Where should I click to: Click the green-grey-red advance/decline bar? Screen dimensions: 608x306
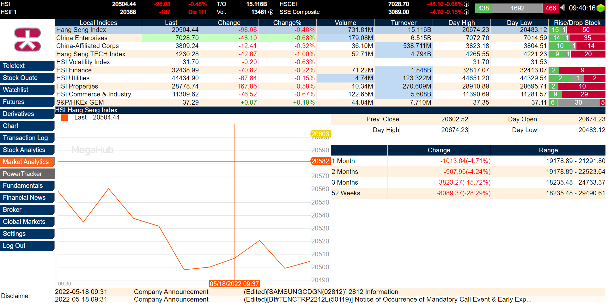(517, 8)
